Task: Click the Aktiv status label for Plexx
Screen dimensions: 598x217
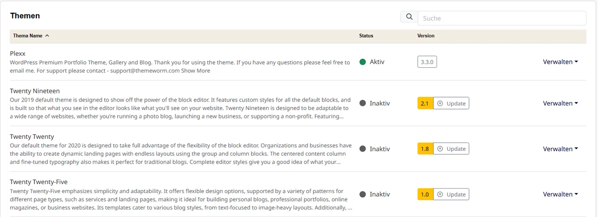Action: [x=377, y=62]
